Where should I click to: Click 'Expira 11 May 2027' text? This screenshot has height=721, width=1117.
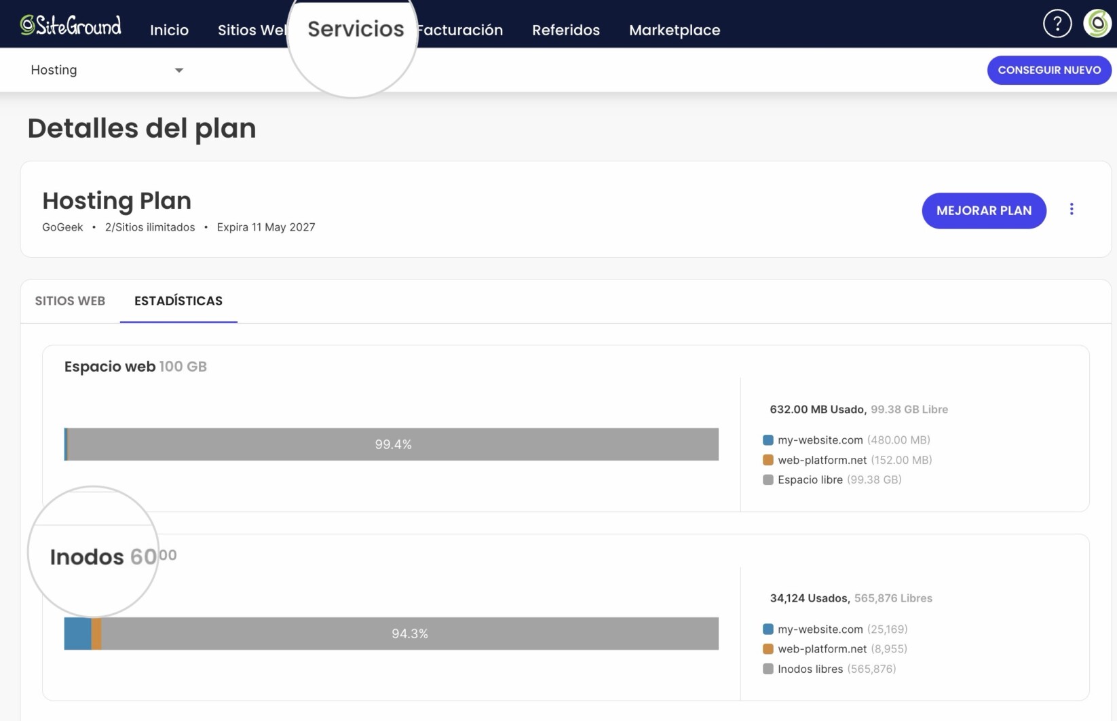click(266, 227)
